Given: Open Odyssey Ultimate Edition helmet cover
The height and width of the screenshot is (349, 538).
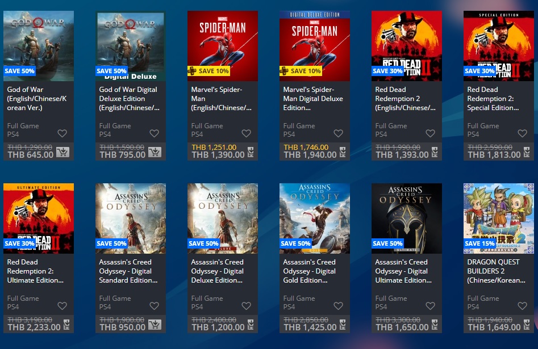Looking at the screenshot, I should pos(407,218).
